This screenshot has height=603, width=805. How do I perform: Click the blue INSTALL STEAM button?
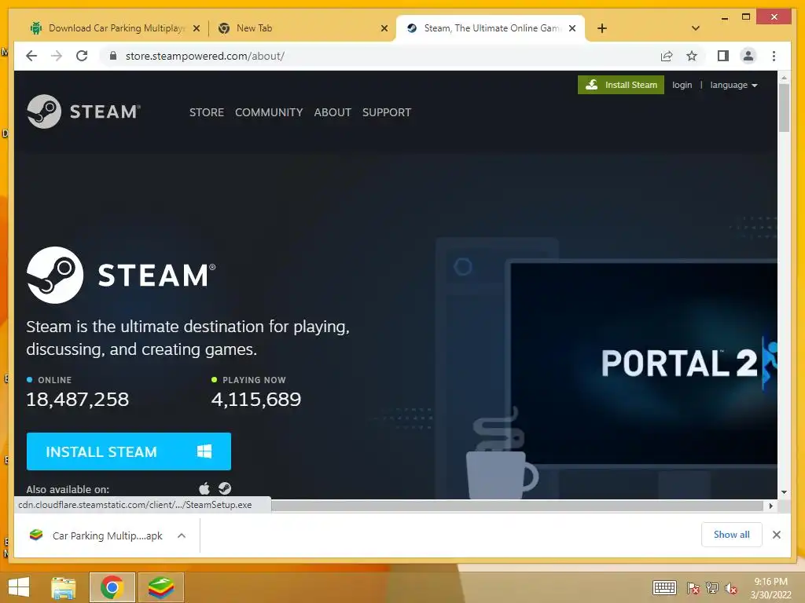129,451
